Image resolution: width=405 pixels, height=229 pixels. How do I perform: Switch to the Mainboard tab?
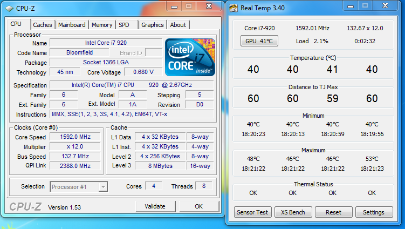(x=72, y=25)
